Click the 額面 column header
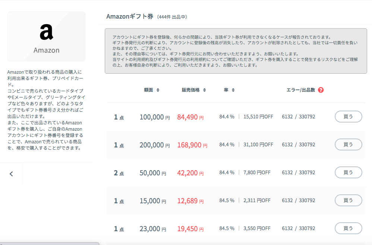The width and height of the screenshot is (372, 245). [148, 90]
